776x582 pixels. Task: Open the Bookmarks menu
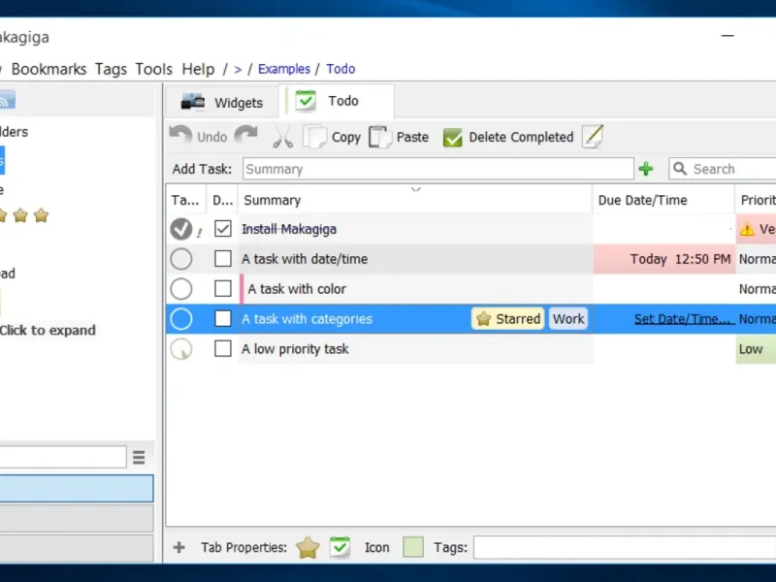point(48,69)
